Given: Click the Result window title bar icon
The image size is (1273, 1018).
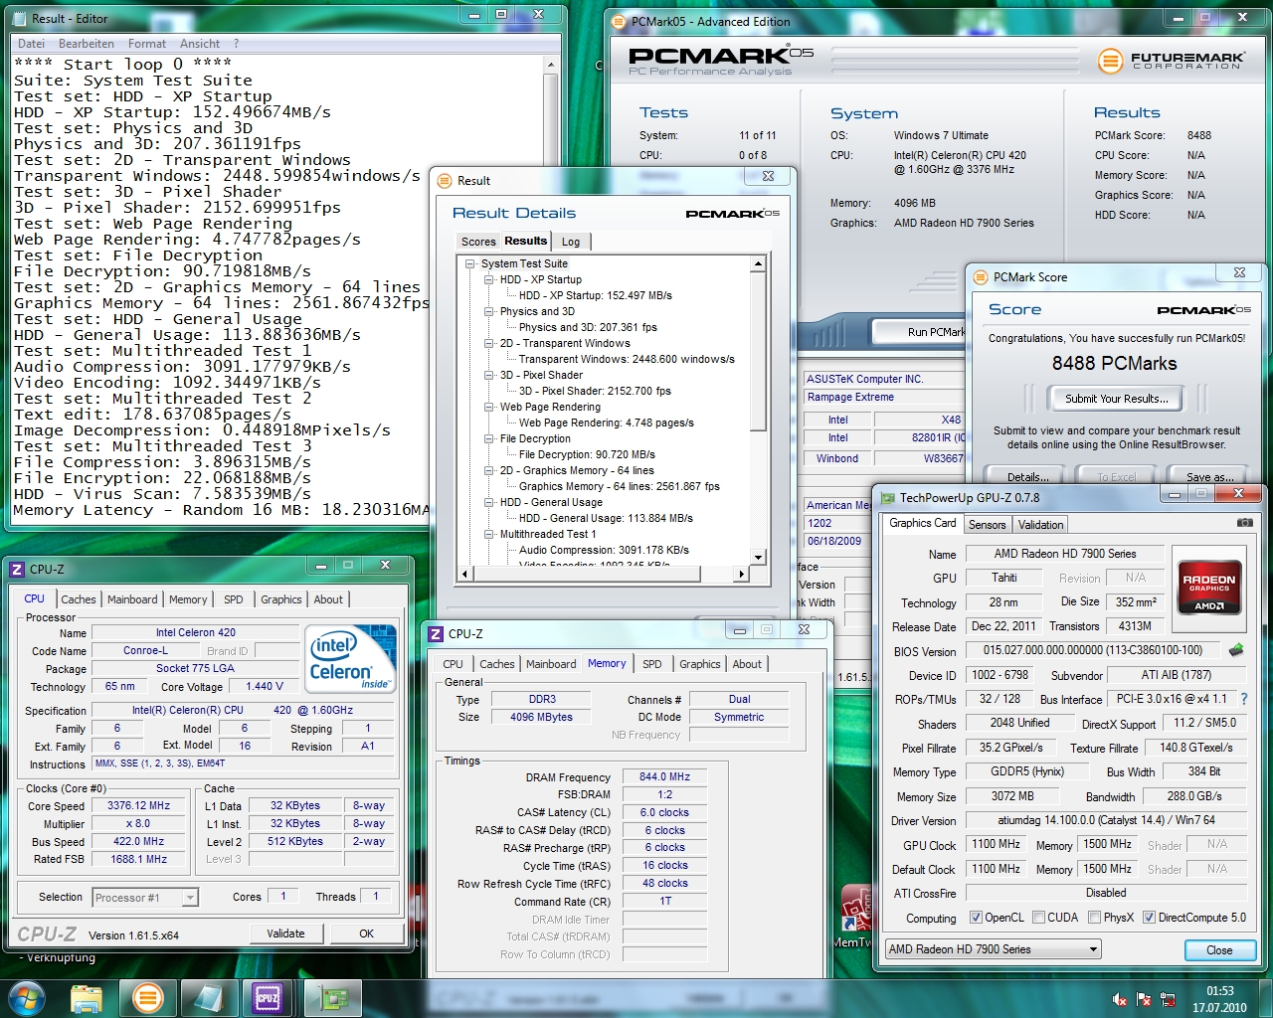Looking at the screenshot, I should (x=445, y=180).
